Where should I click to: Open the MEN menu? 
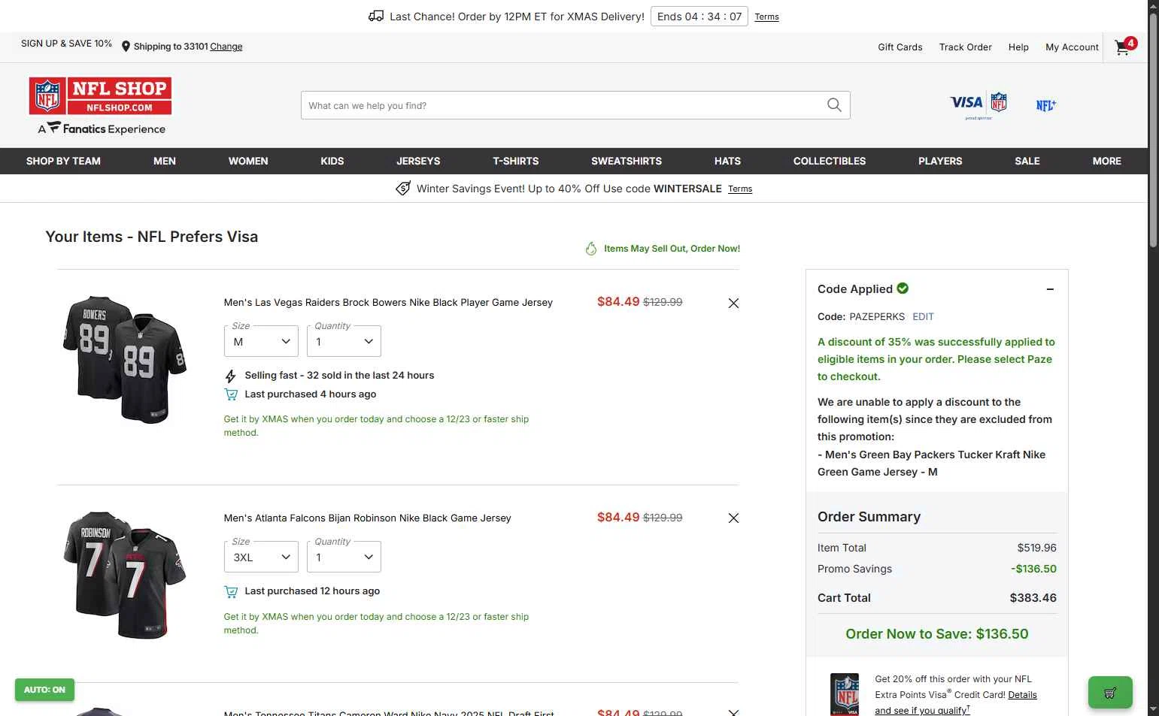[165, 161]
